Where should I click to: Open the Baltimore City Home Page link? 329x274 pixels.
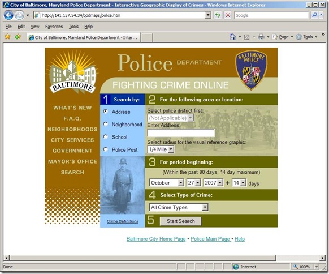point(156,239)
